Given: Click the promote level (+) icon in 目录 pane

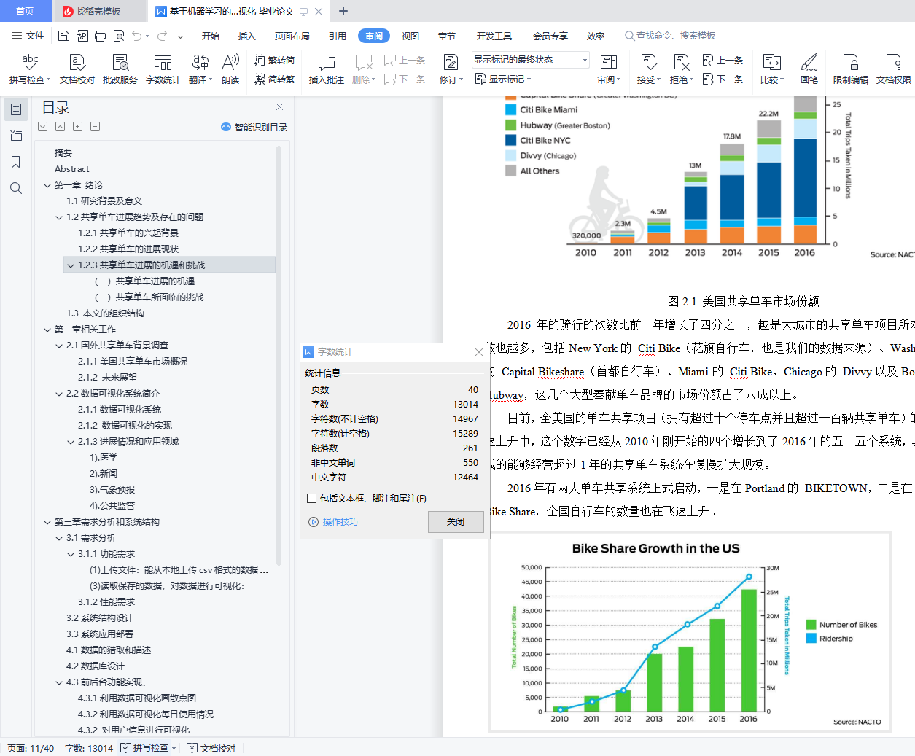Looking at the screenshot, I should [78, 127].
